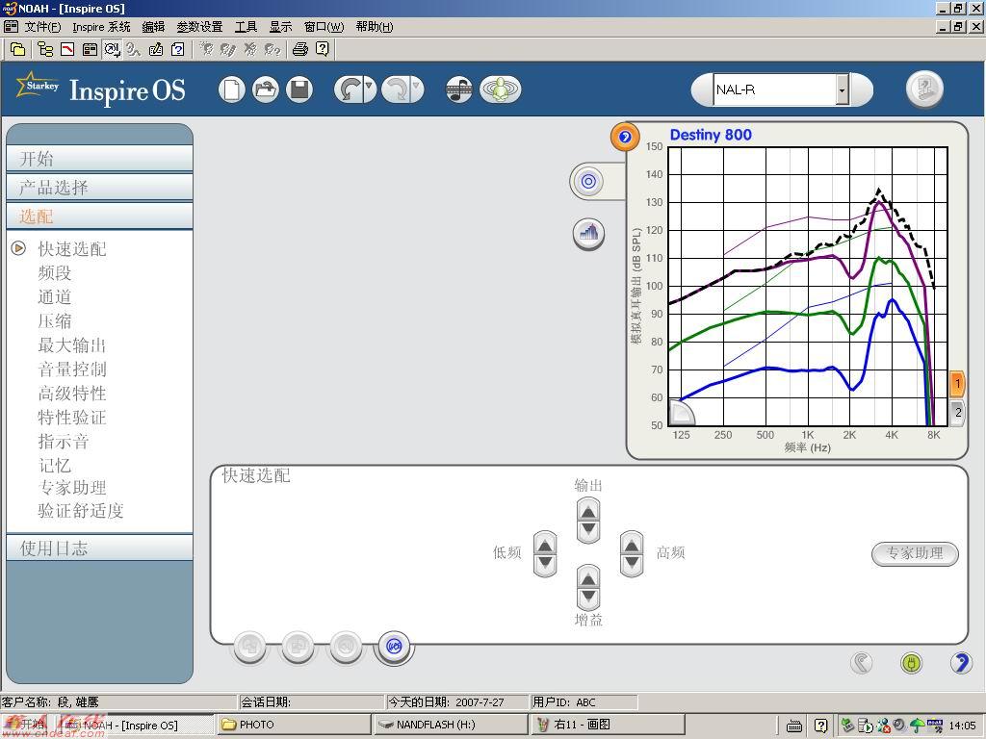Select 专家助理 in the sidebar list
The width and height of the screenshot is (986, 739).
(71, 487)
